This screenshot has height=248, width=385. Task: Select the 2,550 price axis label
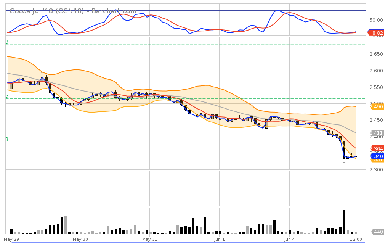tap(376, 87)
